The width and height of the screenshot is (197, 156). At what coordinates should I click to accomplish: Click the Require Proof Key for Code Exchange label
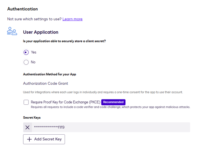[x=66, y=102]
